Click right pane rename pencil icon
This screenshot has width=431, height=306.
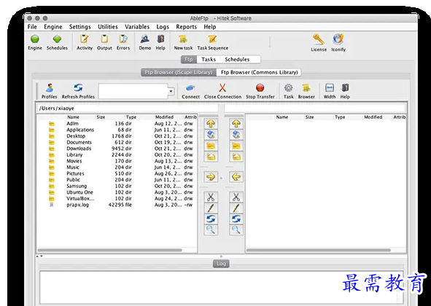(236, 208)
